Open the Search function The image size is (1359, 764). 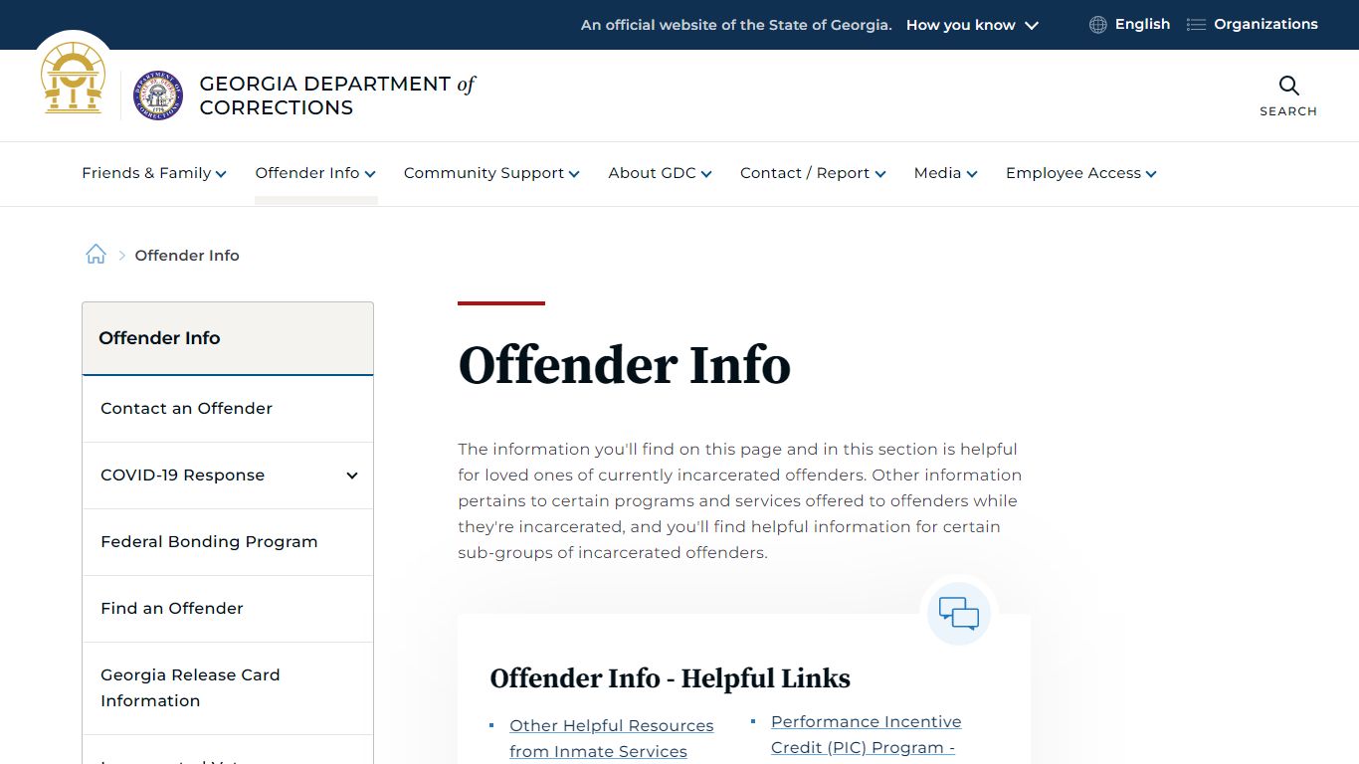click(x=1288, y=95)
